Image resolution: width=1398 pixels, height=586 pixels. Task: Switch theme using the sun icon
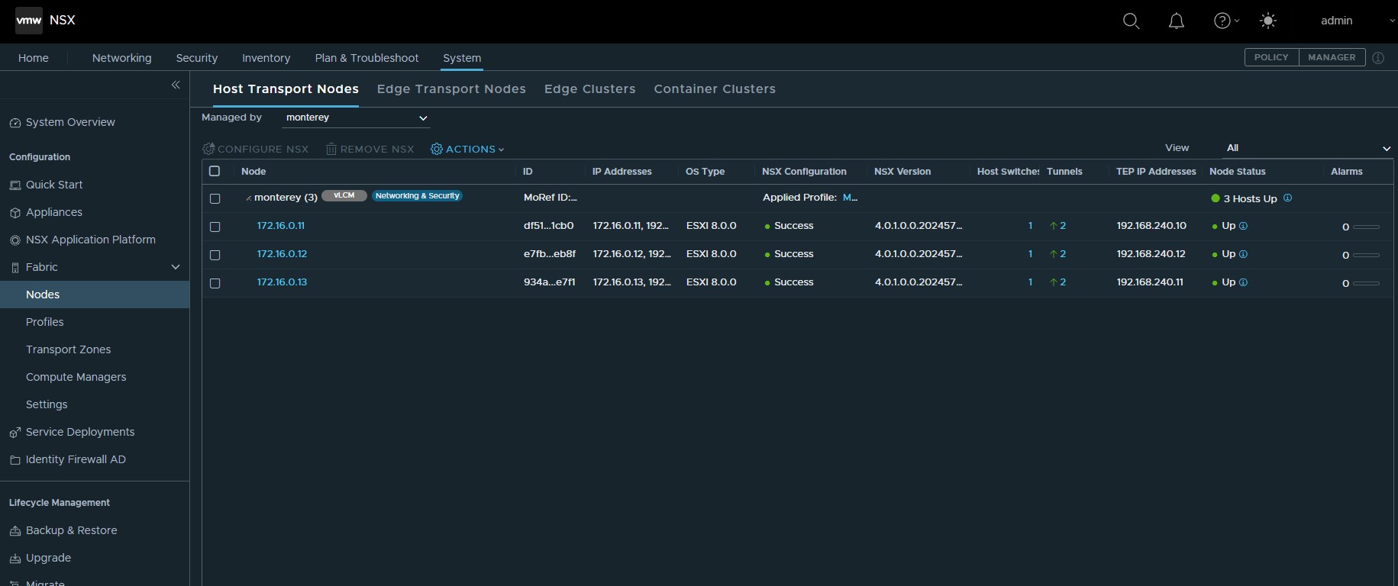point(1268,21)
